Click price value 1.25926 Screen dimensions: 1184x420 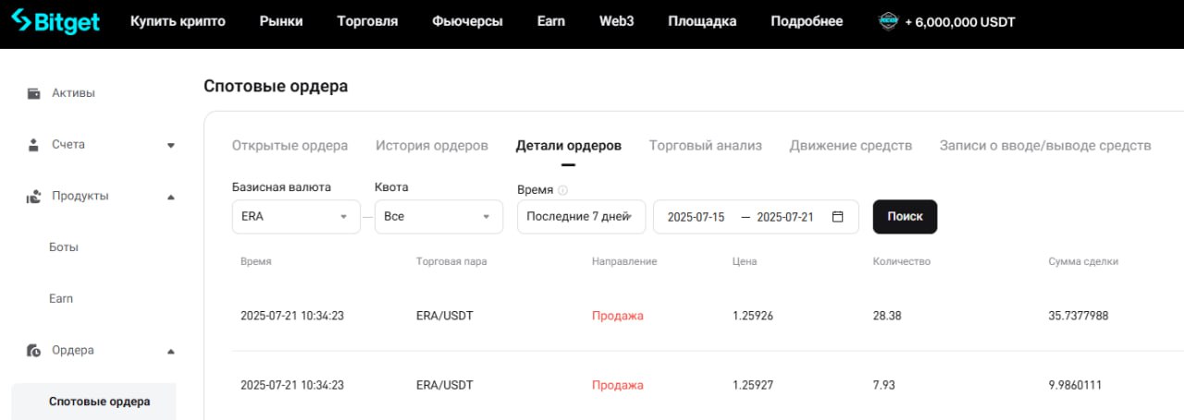(753, 316)
